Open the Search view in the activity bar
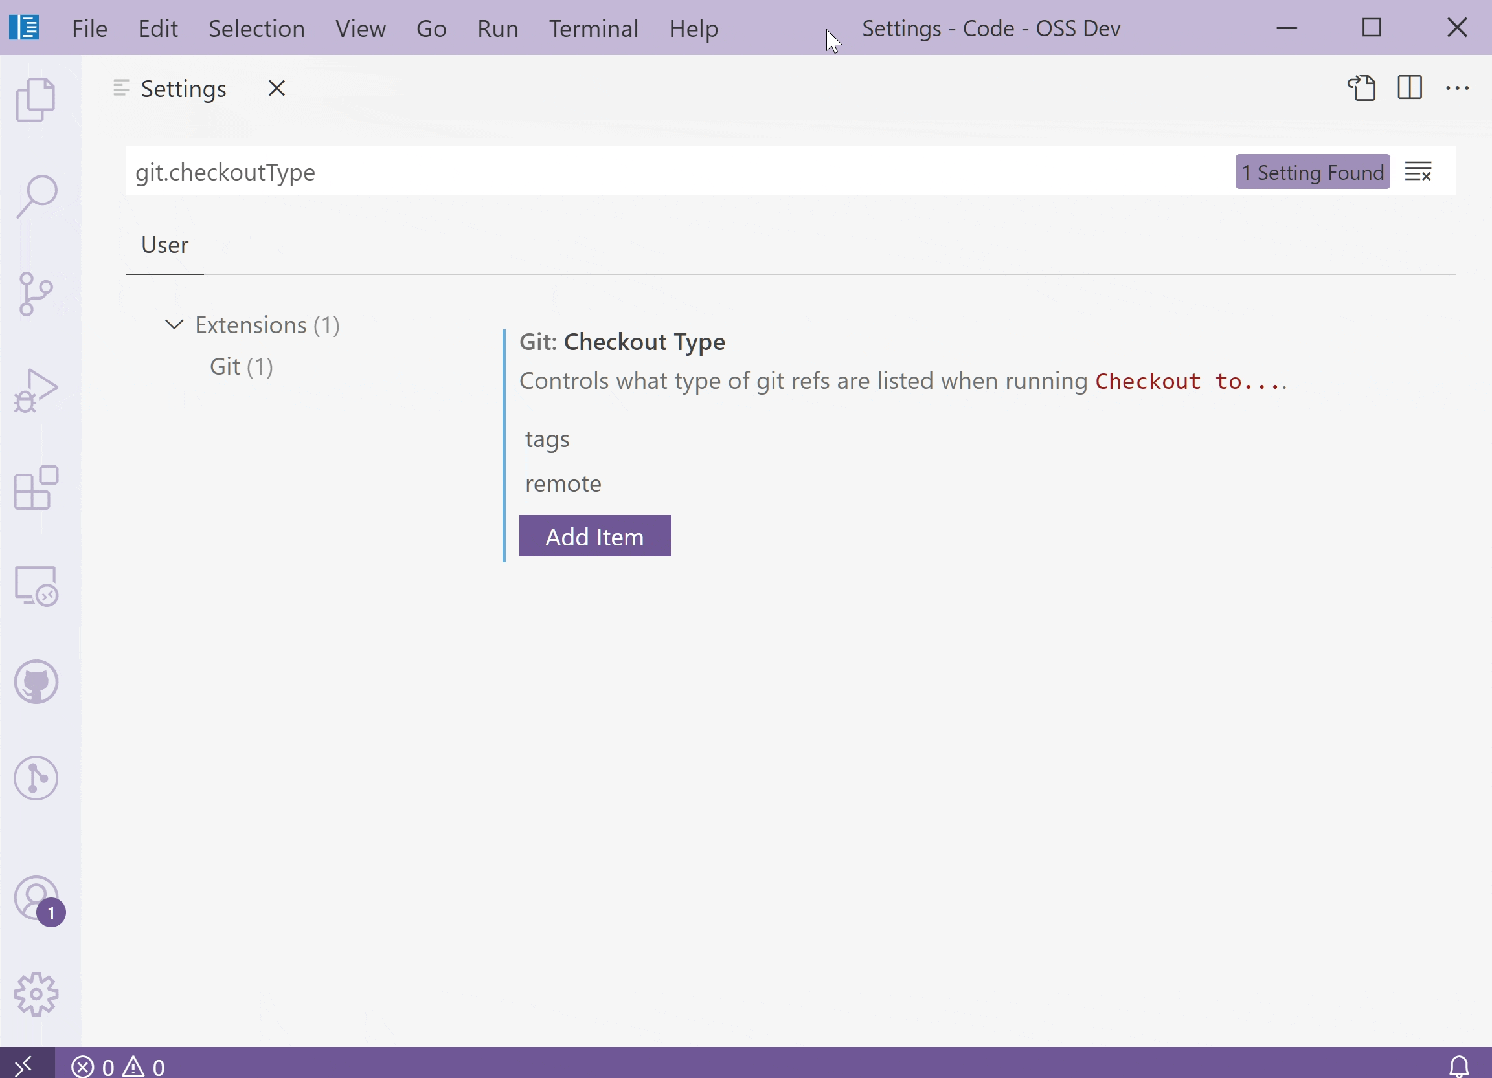The image size is (1492, 1078). coord(37,195)
